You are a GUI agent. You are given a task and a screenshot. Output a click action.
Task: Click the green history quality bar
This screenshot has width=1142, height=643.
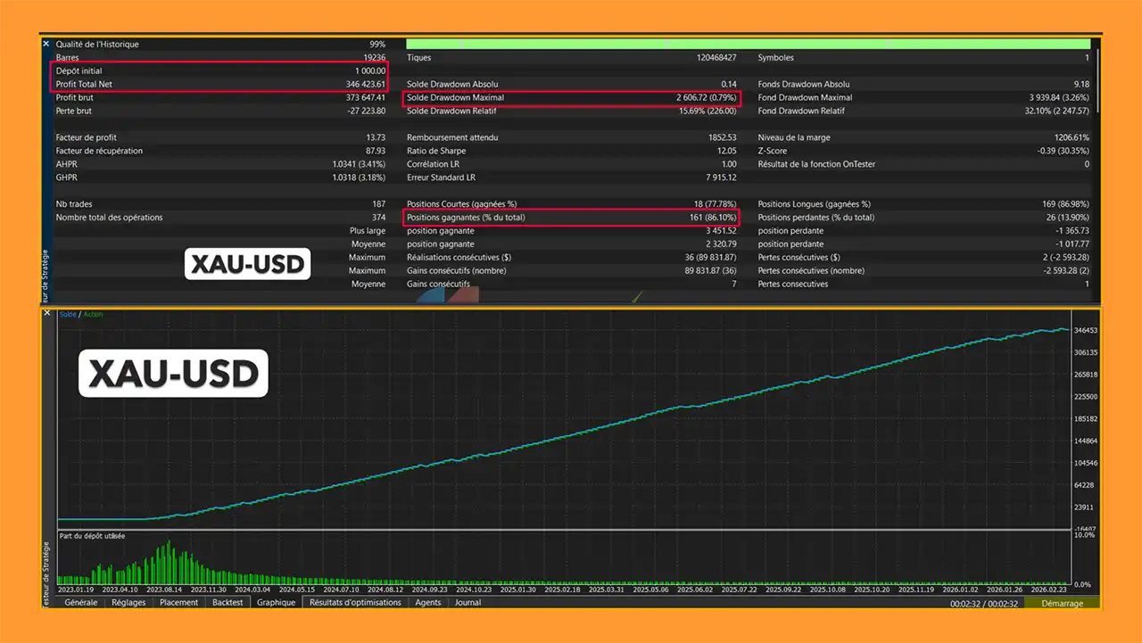pos(748,44)
